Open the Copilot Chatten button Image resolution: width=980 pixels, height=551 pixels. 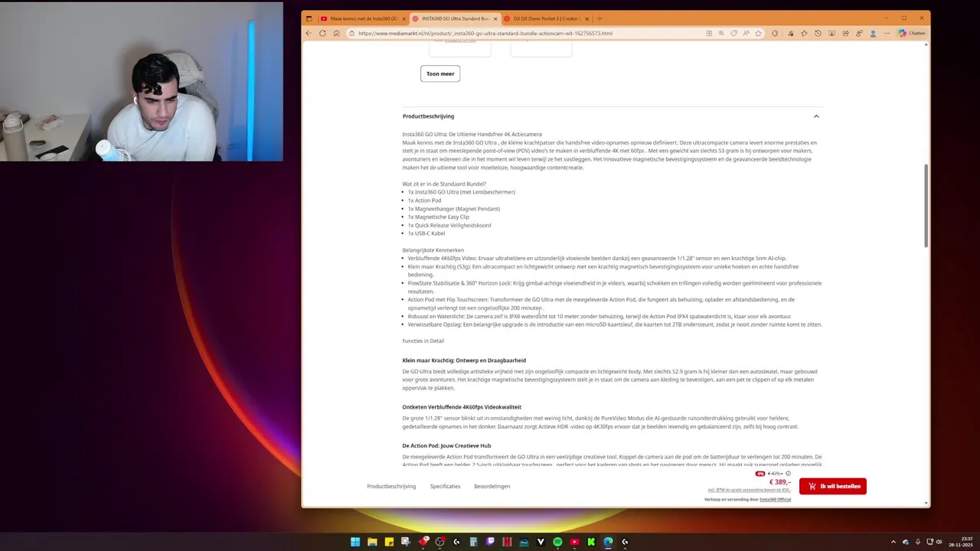(912, 33)
